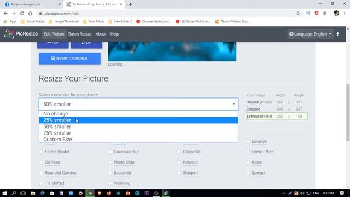Open the Chrome profile avatar
Screen dimensions: 350x197
coord(336,13)
